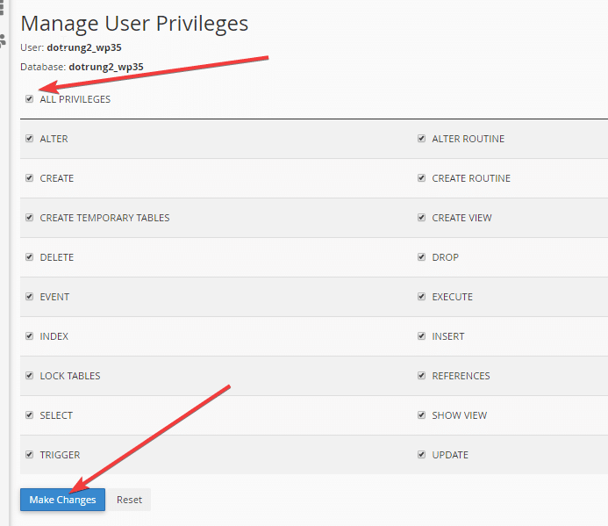Disable the INDEX privilege checkbox
This screenshot has height=526, width=608.
coord(30,336)
